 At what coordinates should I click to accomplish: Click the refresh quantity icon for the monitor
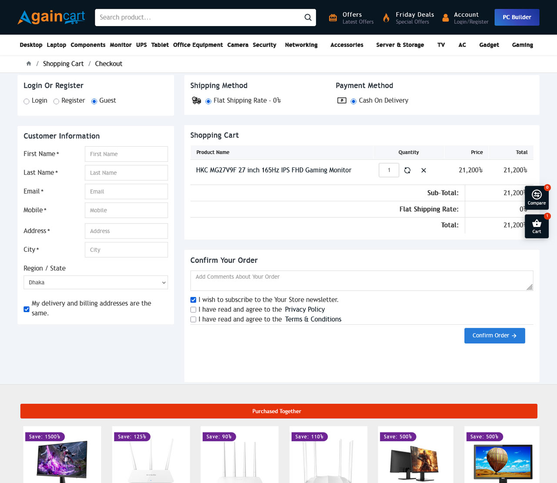pos(407,170)
